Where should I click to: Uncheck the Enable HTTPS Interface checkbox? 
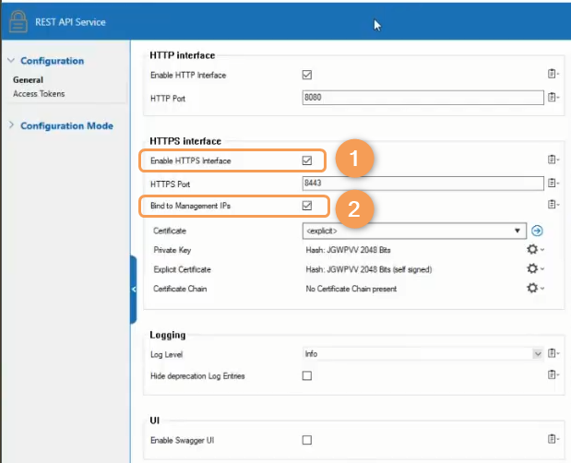(307, 160)
